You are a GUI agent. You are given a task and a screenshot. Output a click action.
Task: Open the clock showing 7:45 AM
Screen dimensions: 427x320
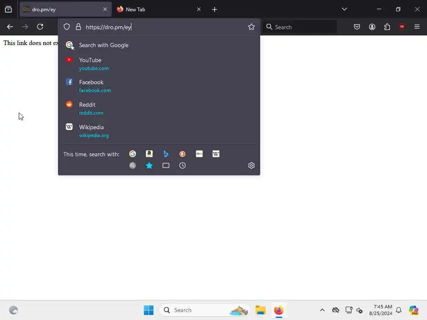coord(381,310)
